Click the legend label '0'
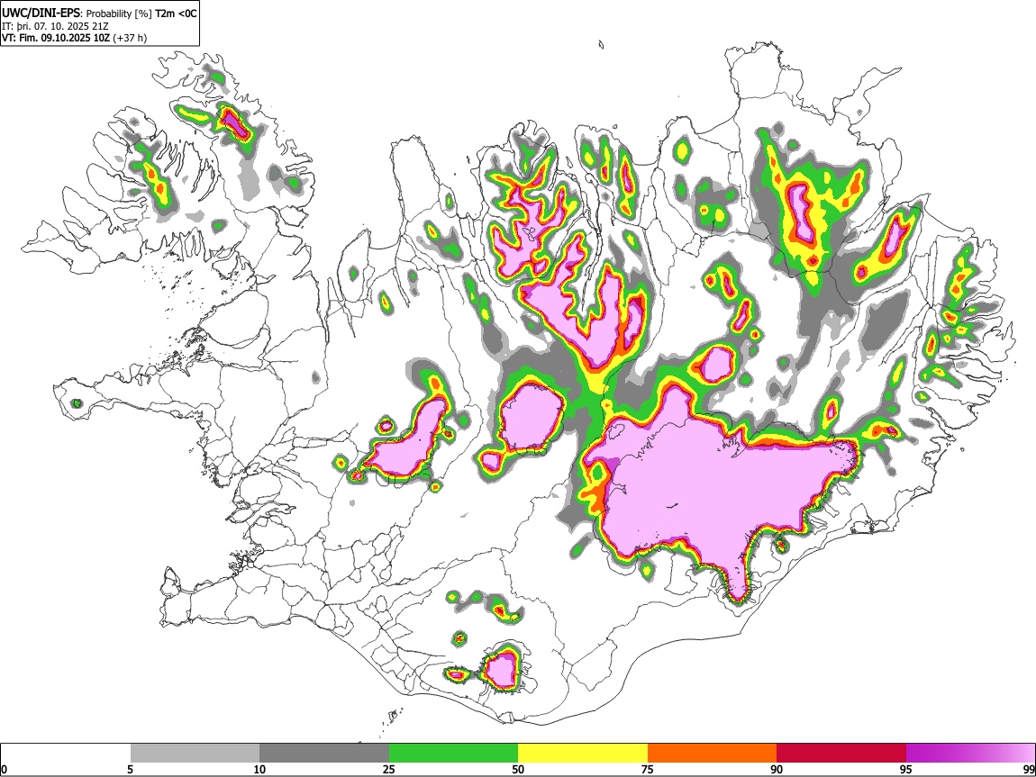Image resolution: width=1036 pixels, height=777 pixels. click(4, 770)
